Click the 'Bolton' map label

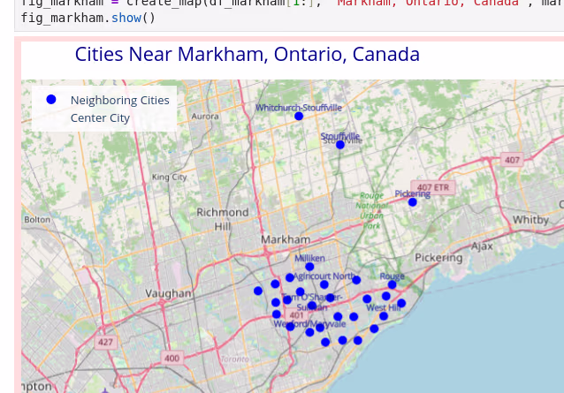[x=37, y=220]
